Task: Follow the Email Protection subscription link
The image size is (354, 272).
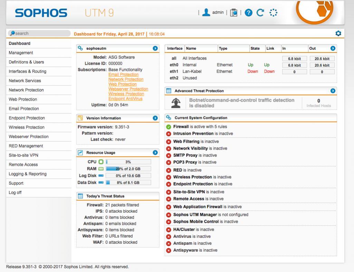Action: pyautogui.click(x=124, y=74)
